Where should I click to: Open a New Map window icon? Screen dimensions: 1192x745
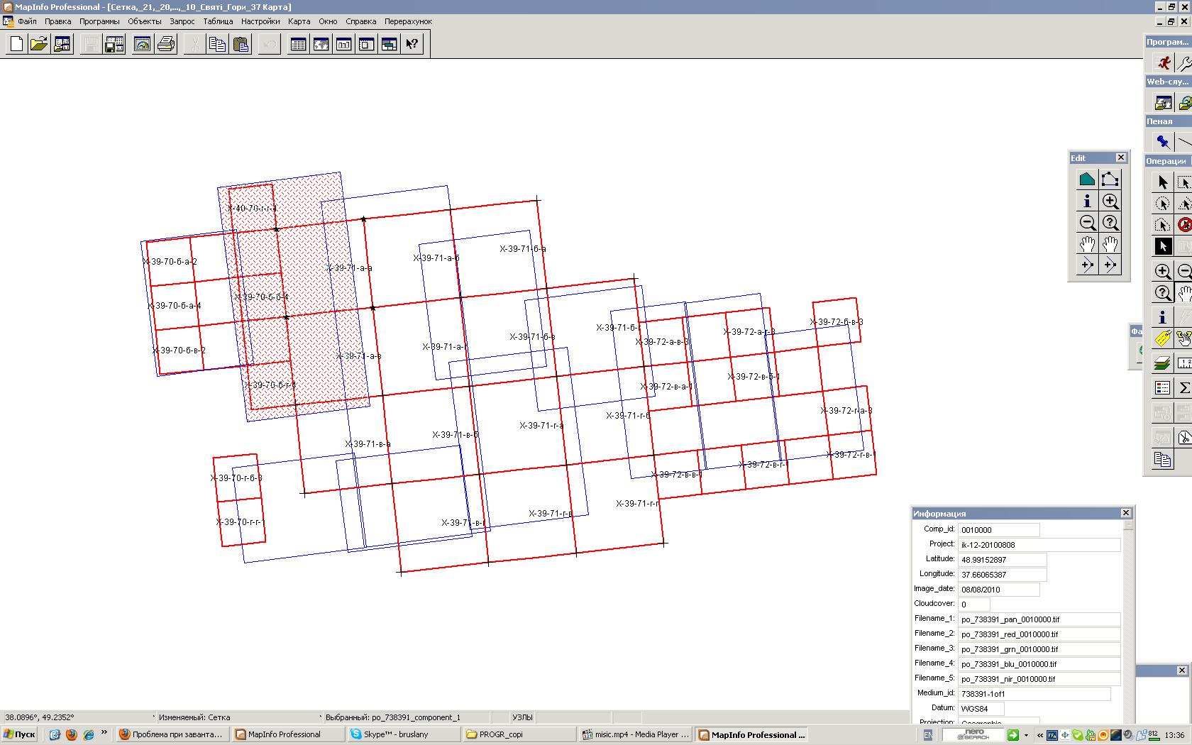click(x=321, y=44)
